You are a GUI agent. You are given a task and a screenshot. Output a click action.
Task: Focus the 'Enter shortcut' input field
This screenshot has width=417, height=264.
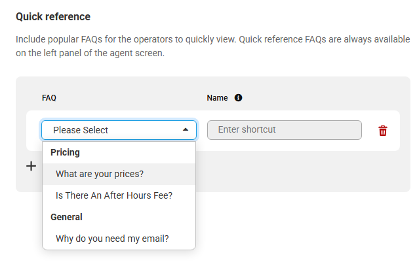284,129
